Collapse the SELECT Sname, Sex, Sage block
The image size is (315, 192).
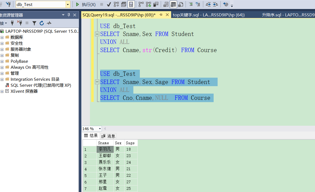[97, 82]
